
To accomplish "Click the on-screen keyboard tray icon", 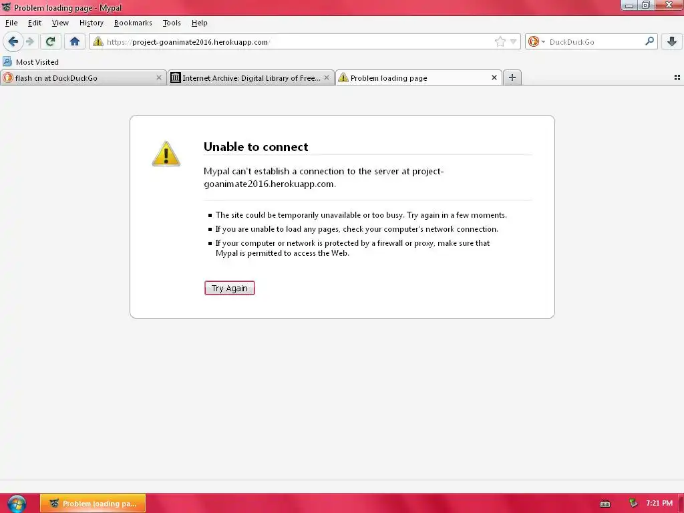I will coord(605,504).
